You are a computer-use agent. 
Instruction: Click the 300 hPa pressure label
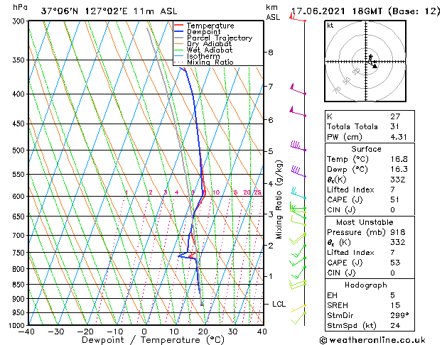coord(20,21)
